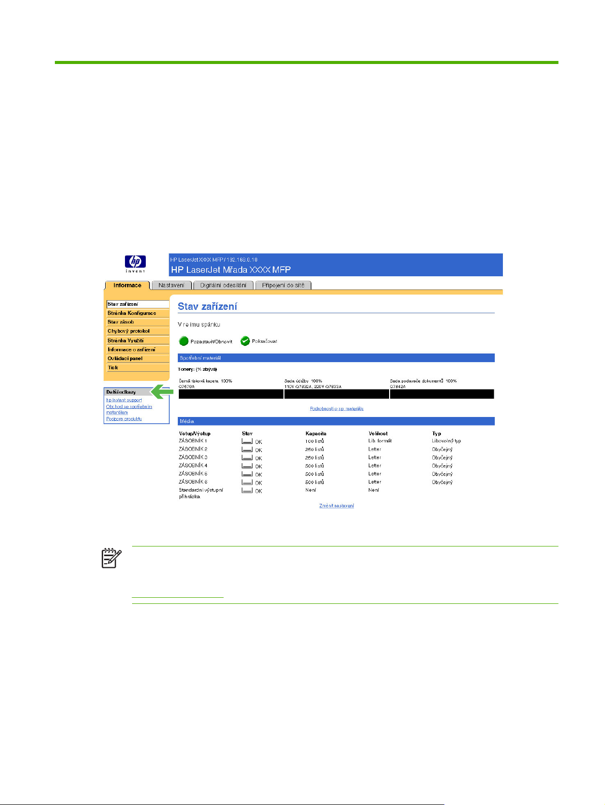Click the Změnit nastavení link
The height and width of the screenshot is (805, 605).
pos(337,506)
